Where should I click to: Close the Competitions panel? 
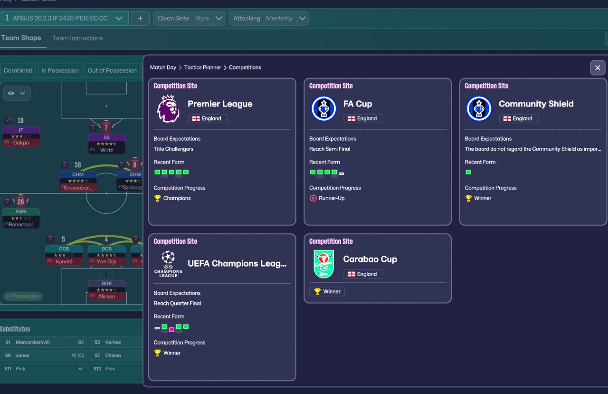(598, 67)
